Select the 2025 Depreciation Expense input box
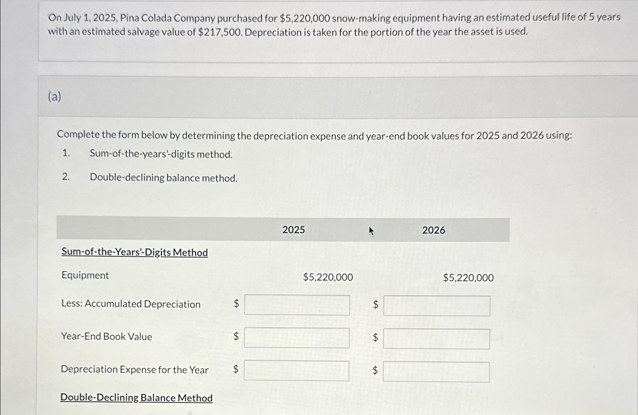The width and height of the screenshot is (638, 415). pyautogui.click(x=296, y=371)
